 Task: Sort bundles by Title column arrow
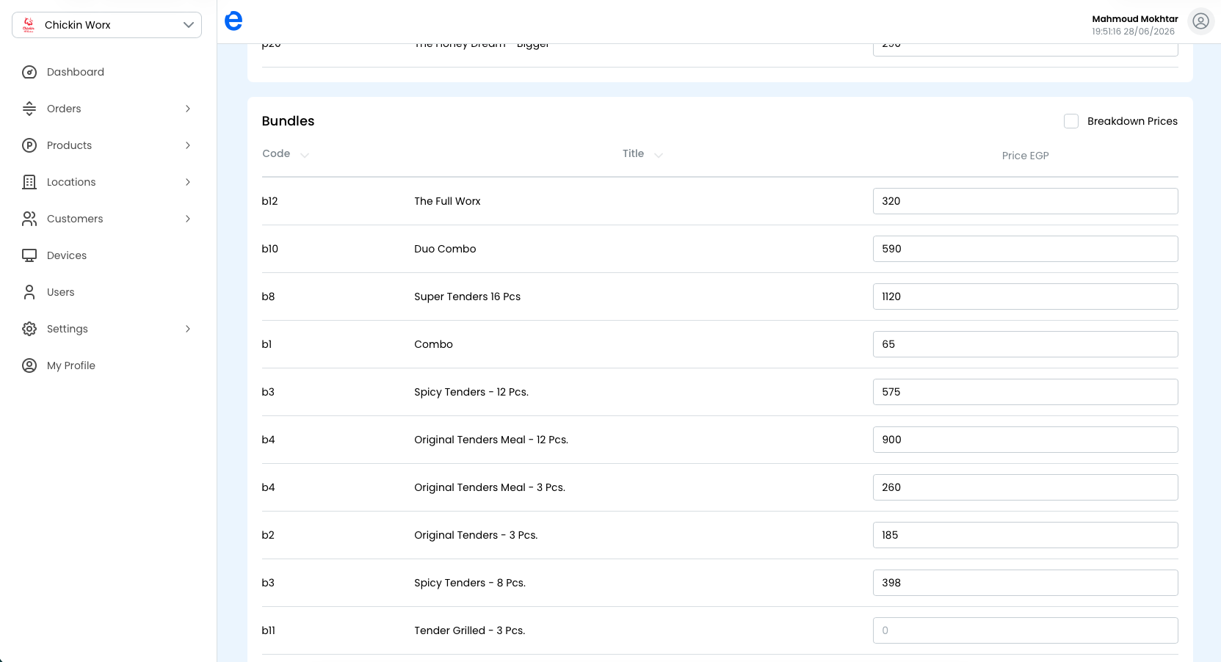click(x=659, y=155)
